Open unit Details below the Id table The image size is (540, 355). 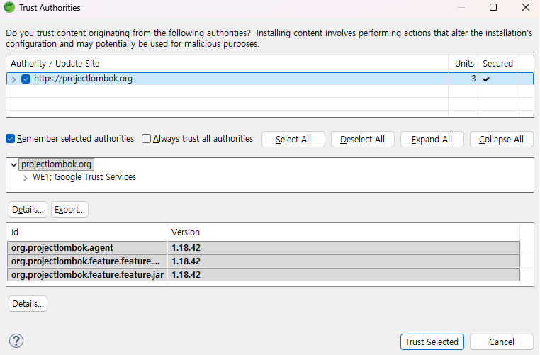pos(28,304)
